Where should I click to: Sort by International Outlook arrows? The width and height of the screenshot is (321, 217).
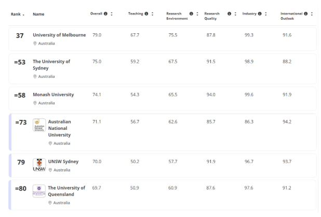click(312, 13)
